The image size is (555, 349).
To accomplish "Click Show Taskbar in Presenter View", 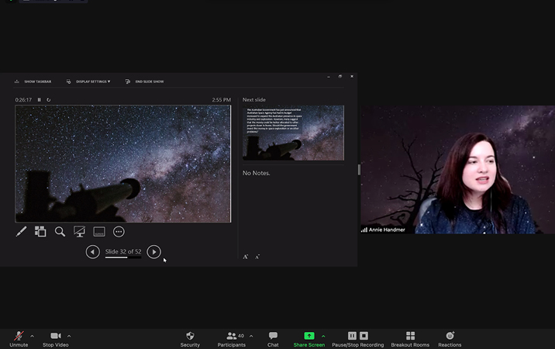I will coord(33,81).
